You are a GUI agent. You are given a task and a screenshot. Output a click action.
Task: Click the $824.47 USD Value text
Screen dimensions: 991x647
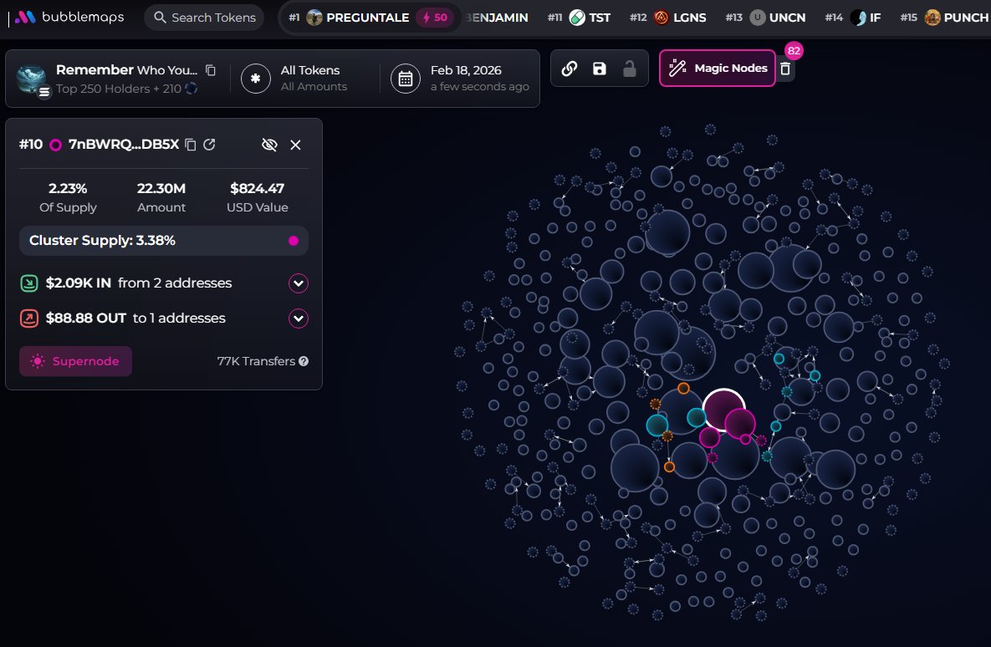[258, 188]
